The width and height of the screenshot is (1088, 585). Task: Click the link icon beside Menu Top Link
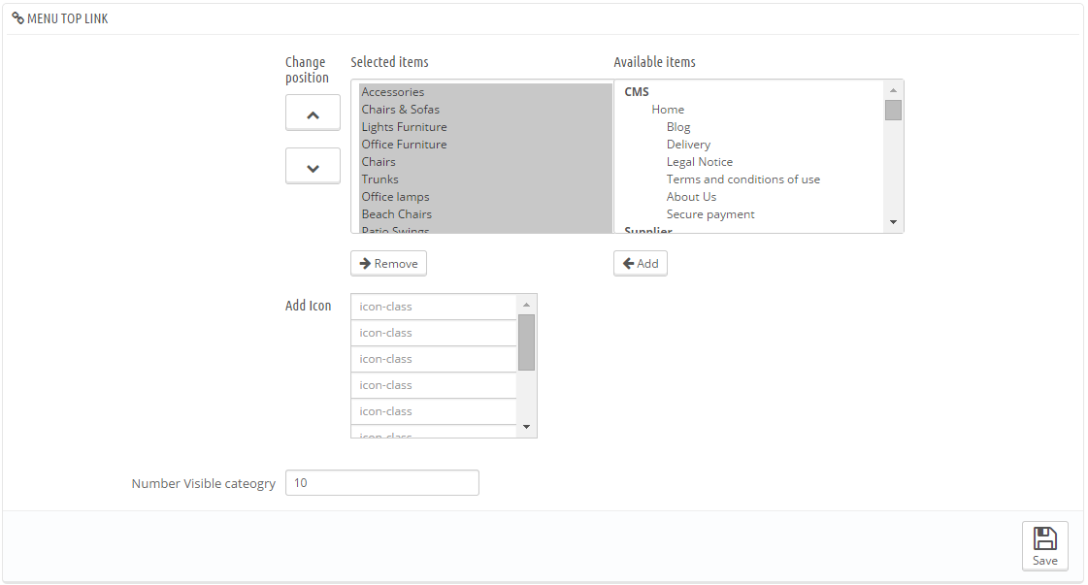(x=18, y=18)
